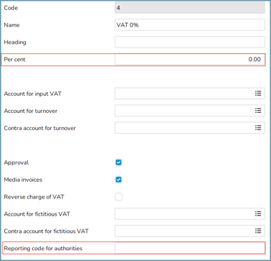Open account list for input VAT
Screen dimensions: 271x261
258,93
